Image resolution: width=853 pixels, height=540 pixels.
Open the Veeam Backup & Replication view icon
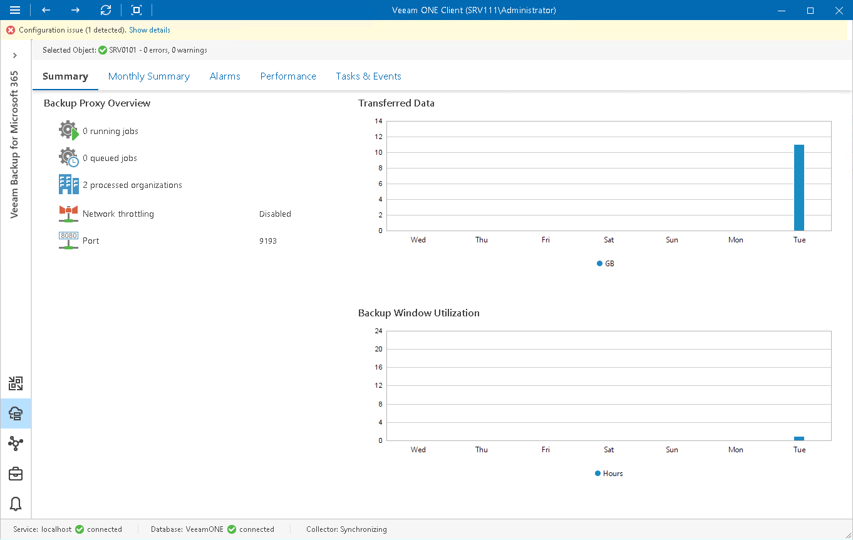click(16, 383)
